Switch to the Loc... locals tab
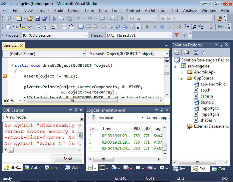Screen dimensions: 233x182 click(53, 168)
